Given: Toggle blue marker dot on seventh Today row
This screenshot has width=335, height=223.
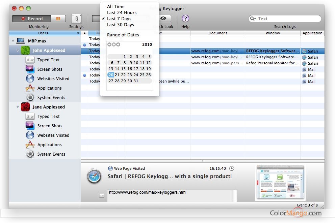Looking at the screenshot, I should (85, 75).
